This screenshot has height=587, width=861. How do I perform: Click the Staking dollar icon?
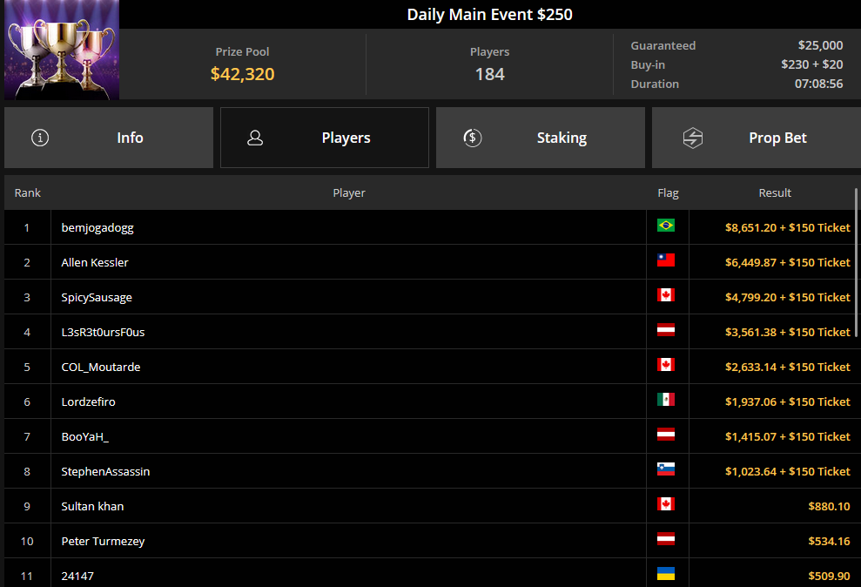click(472, 138)
